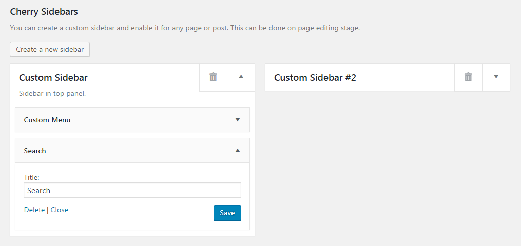The height and width of the screenshot is (246, 521).
Task: Click the 'Search' text inside Title field
Action: pyautogui.click(x=39, y=191)
